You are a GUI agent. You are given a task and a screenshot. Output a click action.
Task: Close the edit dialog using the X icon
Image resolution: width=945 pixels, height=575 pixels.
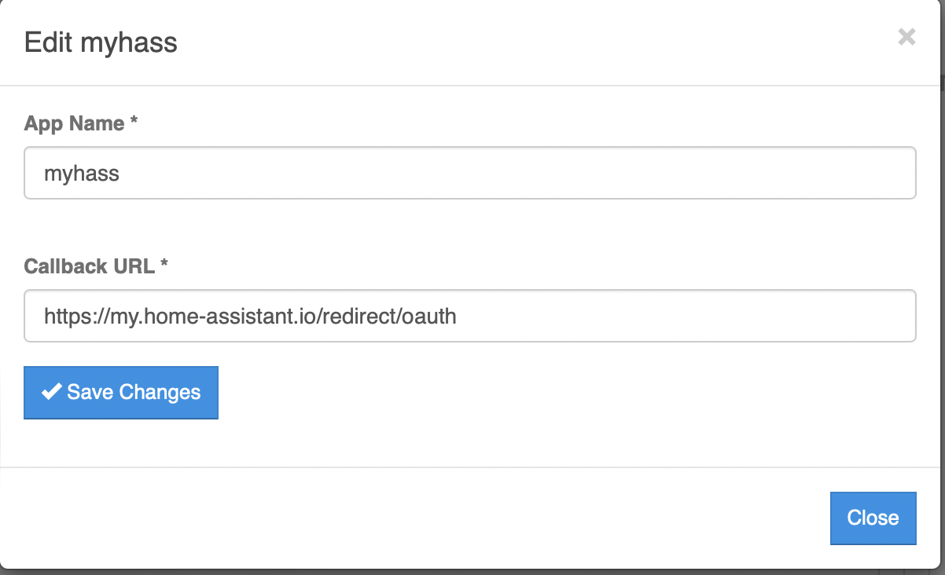pos(906,37)
